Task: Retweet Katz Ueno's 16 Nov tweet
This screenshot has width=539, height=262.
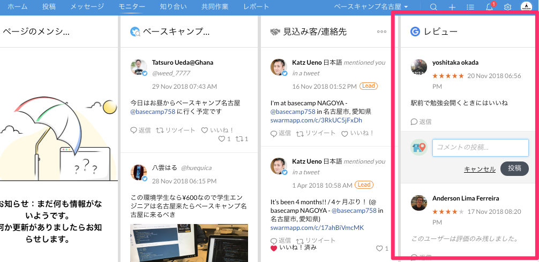Action: click(x=316, y=133)
